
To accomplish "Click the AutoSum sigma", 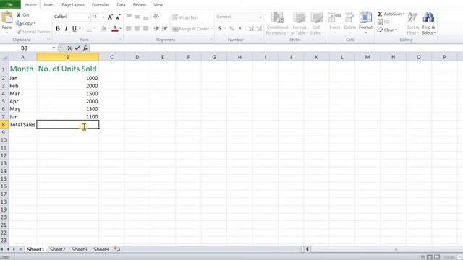I will click(380, 14).
